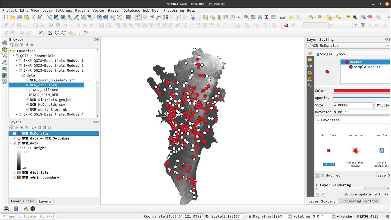
Task: Open a project with the folder icon
Action: click(x=13, y=17)
